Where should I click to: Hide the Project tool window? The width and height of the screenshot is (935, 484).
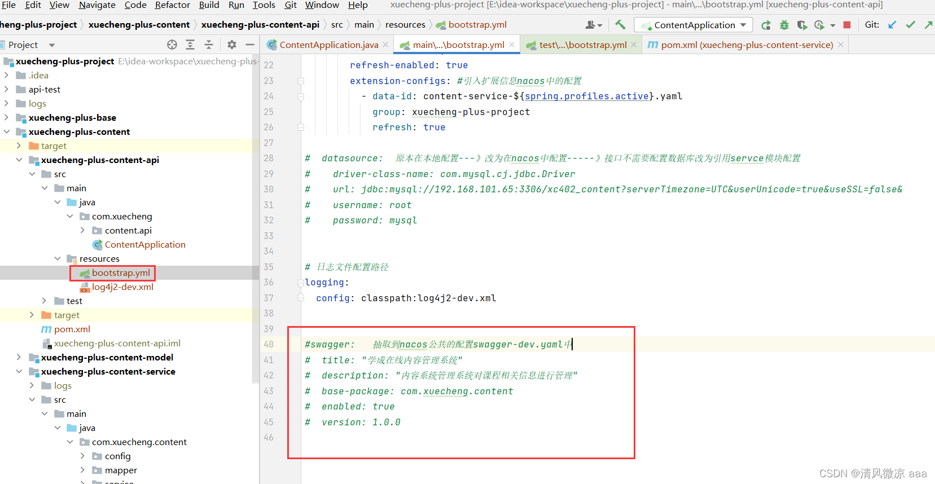[250, 45]
